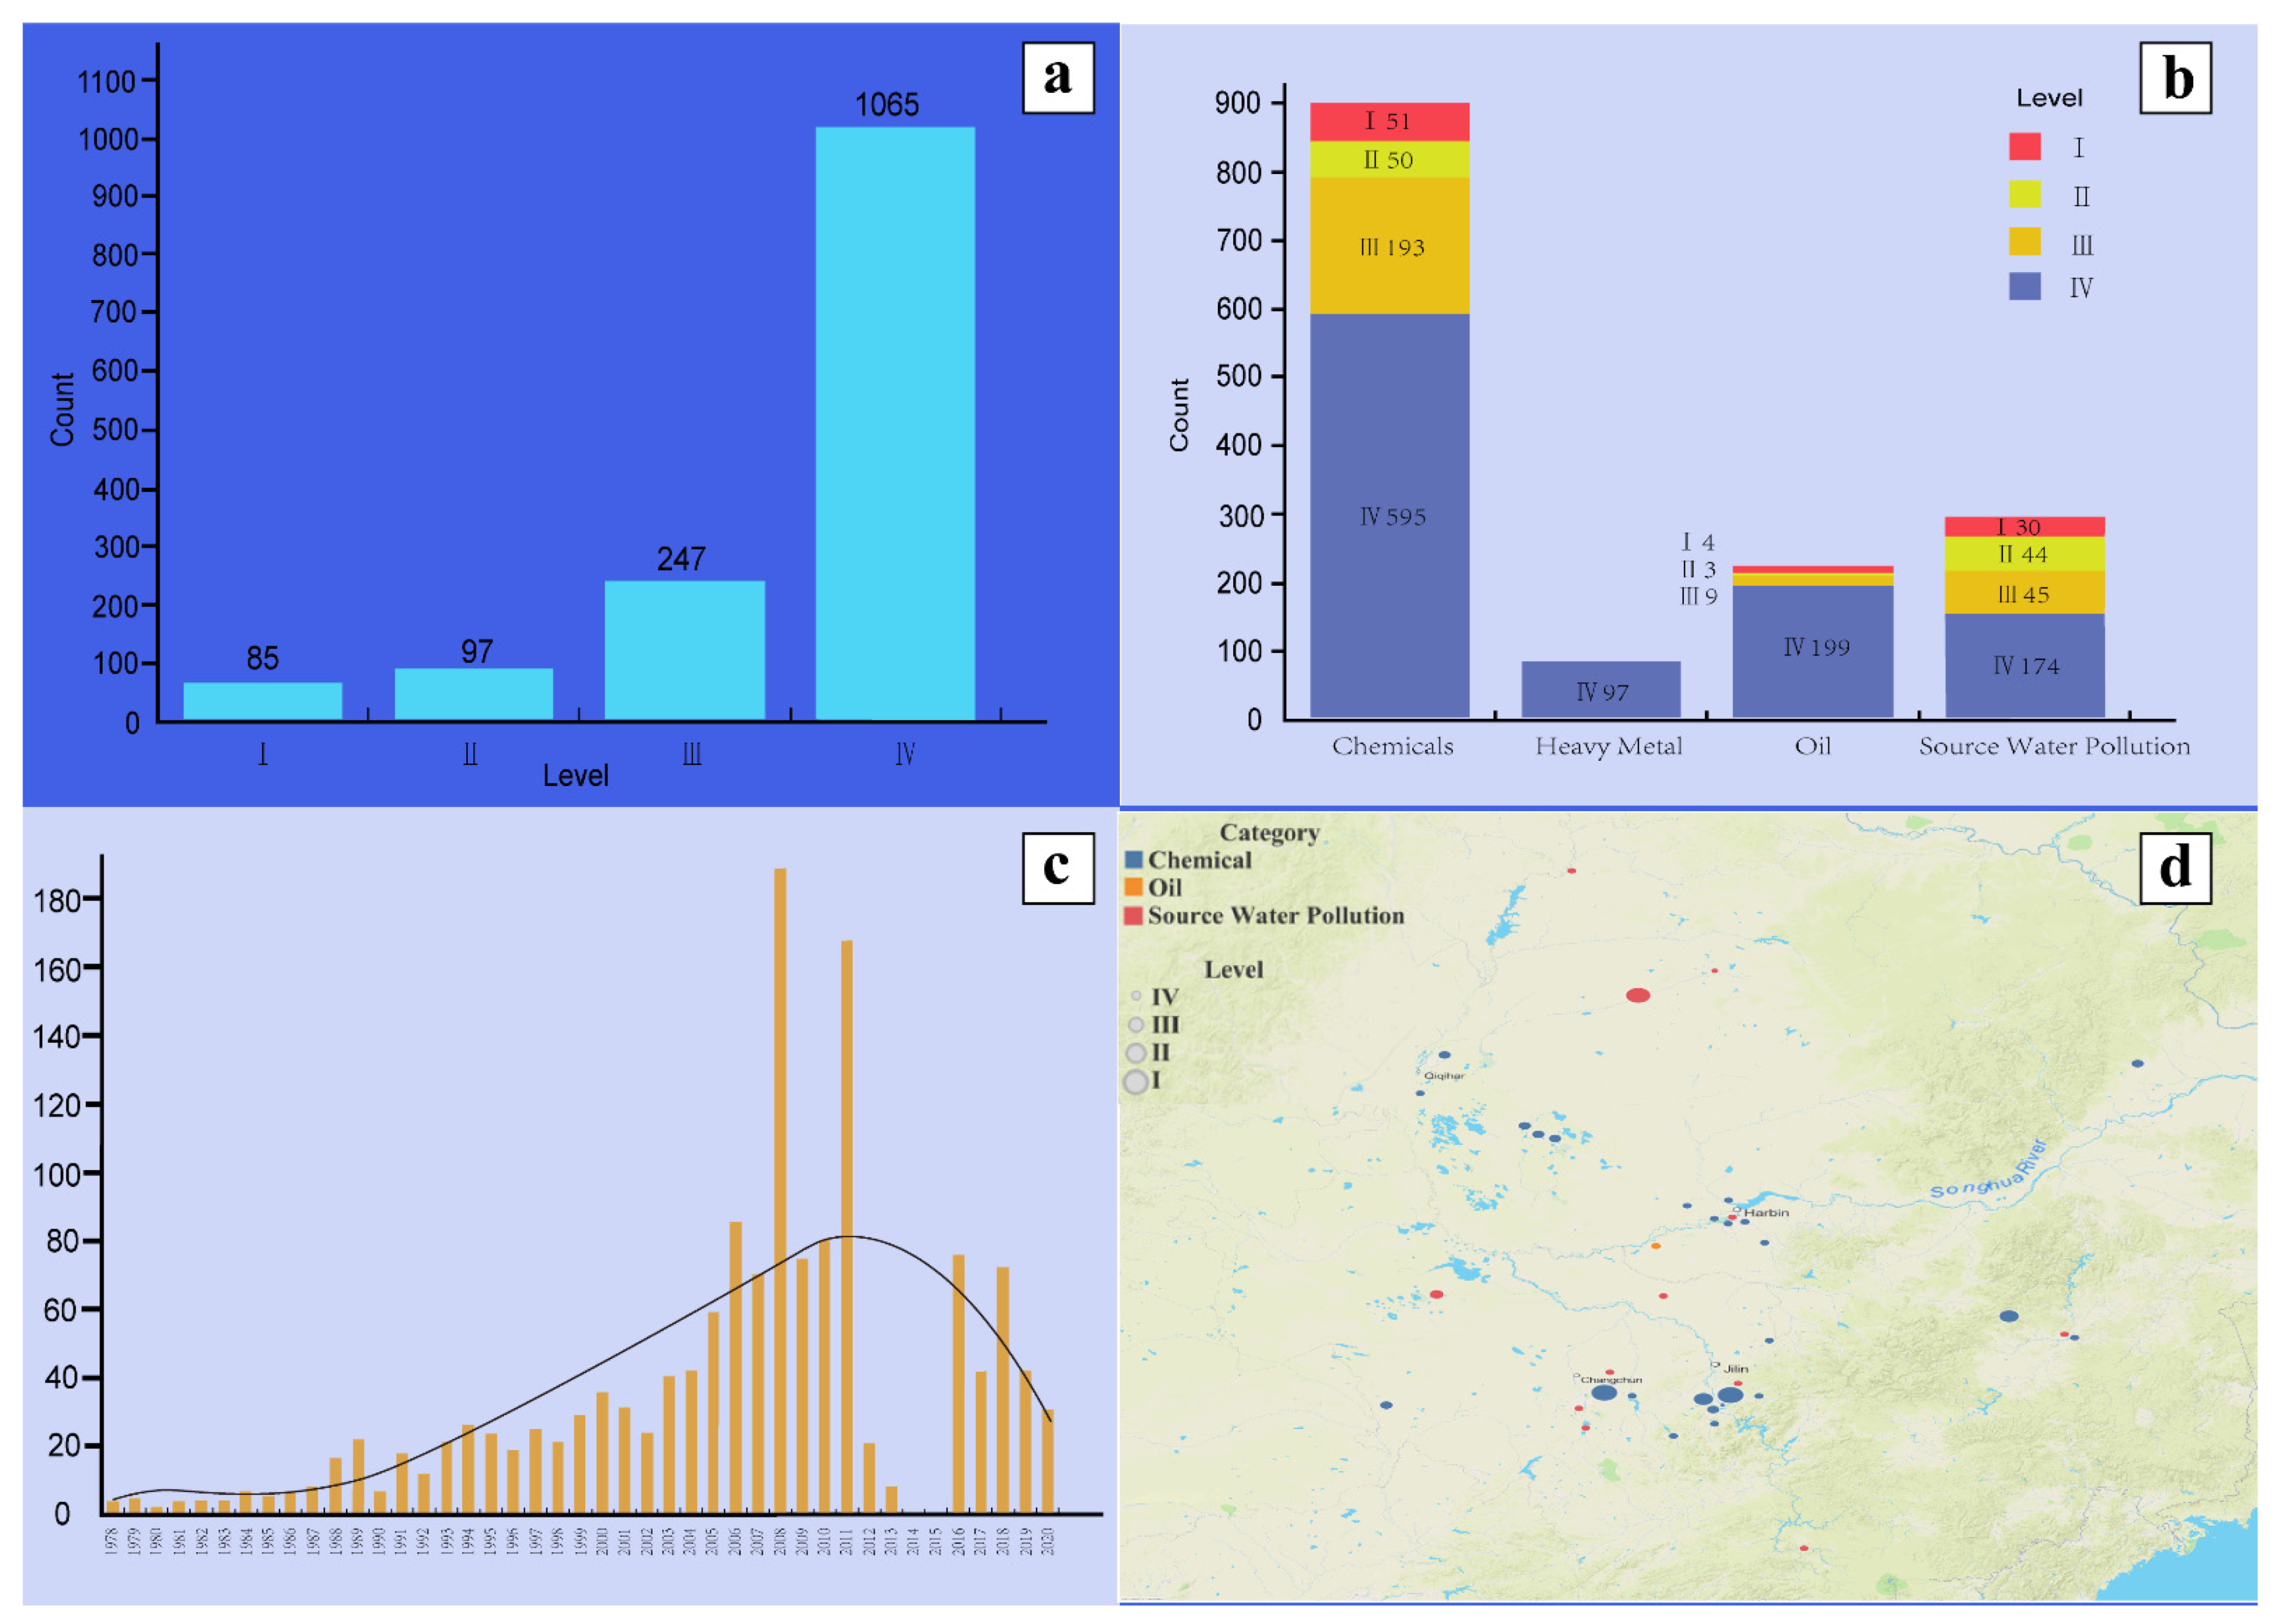
Task: Click the red Level I legend swatch
Action: [x=2024, y=146]
